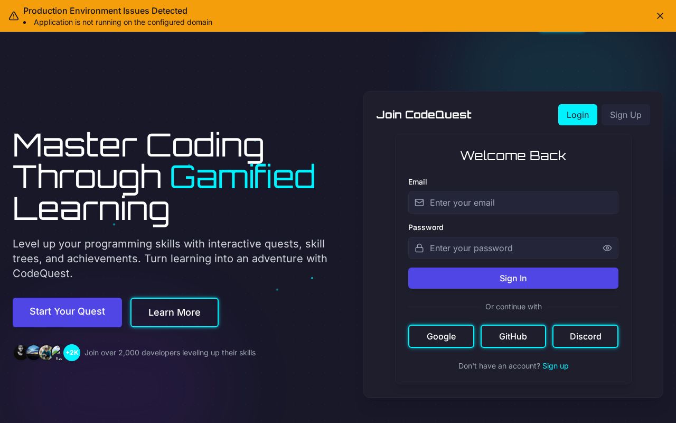Click the mail icon in Email field

tap(419, 203)
